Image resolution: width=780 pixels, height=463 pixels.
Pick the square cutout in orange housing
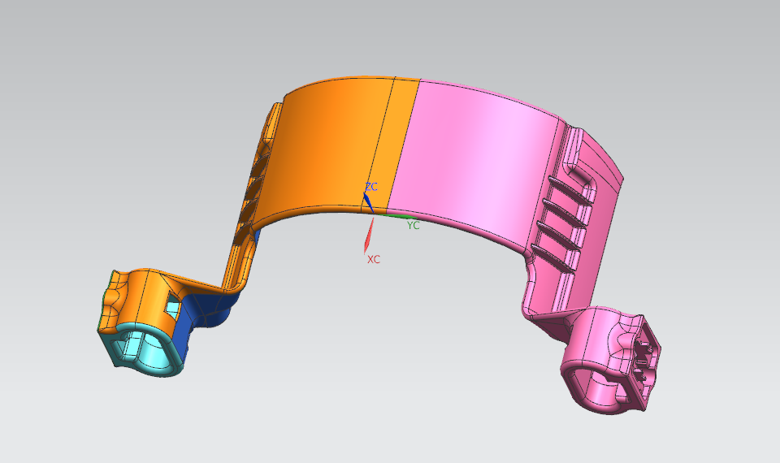tap(172, 306)
